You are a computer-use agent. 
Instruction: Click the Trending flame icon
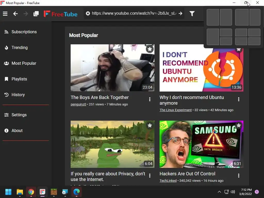click(6, 48)
